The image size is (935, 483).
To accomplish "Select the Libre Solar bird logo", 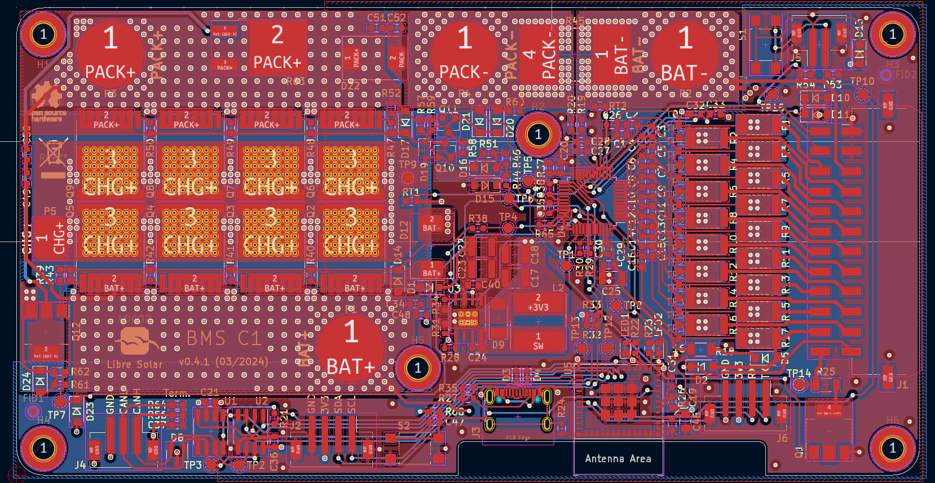I will click(x=135, y=340).
